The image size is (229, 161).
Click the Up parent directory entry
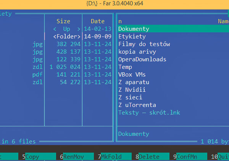[x=67, y=29]
